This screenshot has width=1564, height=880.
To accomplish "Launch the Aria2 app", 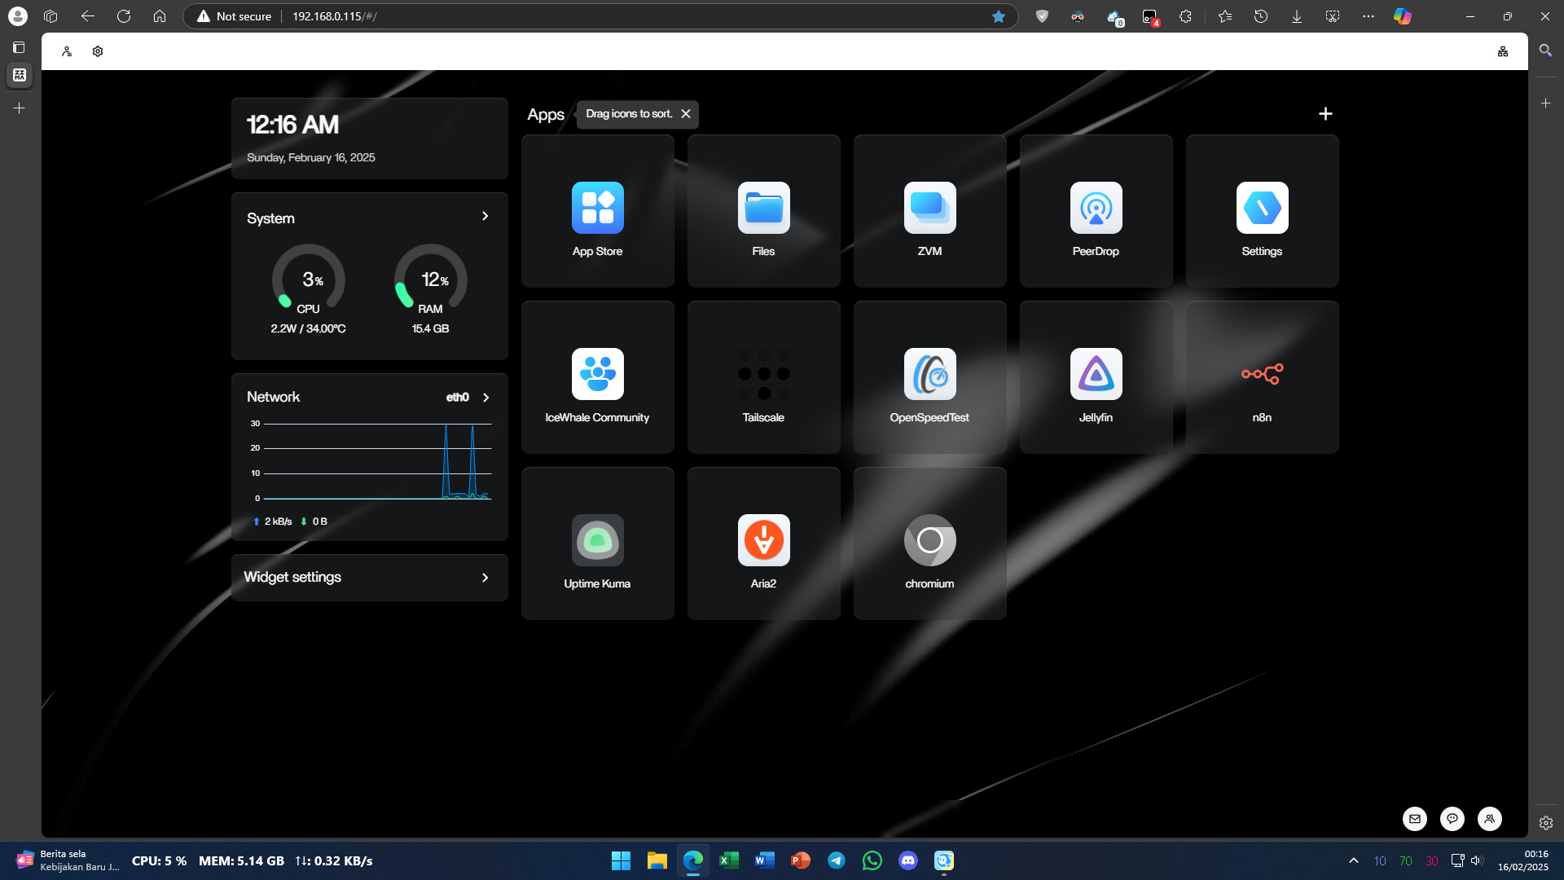I will (x=763, y=543).
